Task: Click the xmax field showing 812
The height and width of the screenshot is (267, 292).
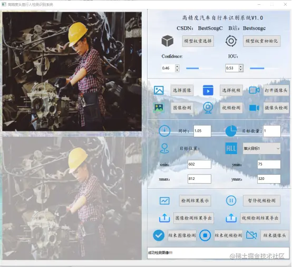Action: 199,179
